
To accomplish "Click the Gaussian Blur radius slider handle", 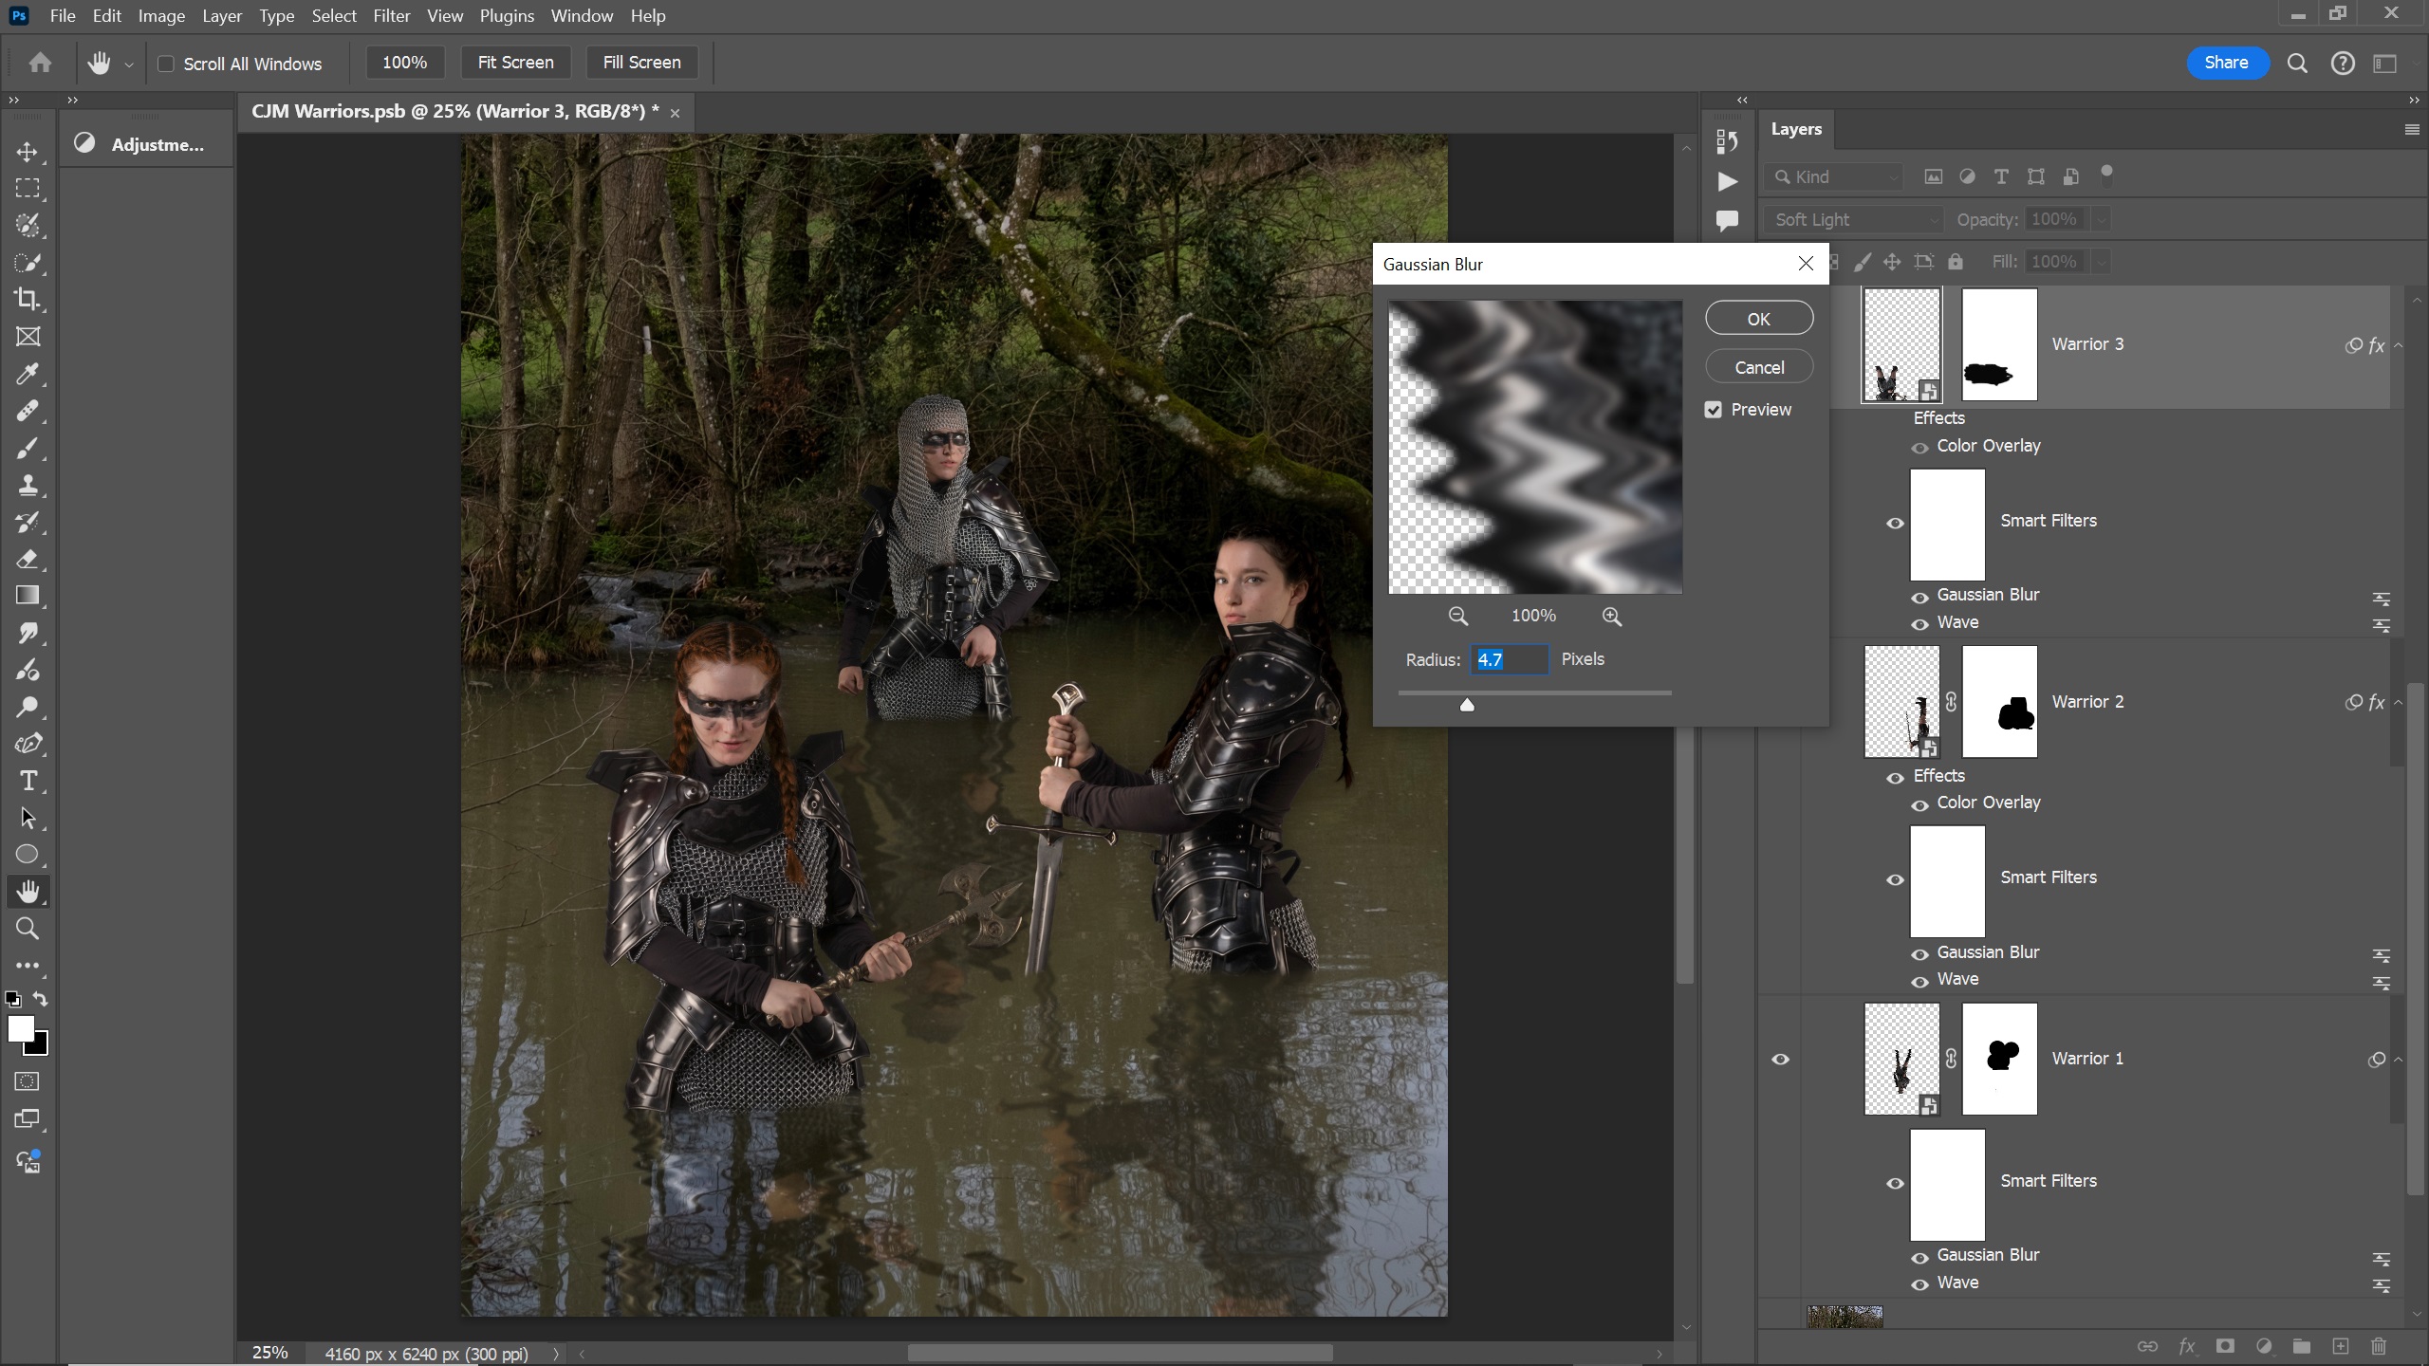I will tap(1467, 705).
